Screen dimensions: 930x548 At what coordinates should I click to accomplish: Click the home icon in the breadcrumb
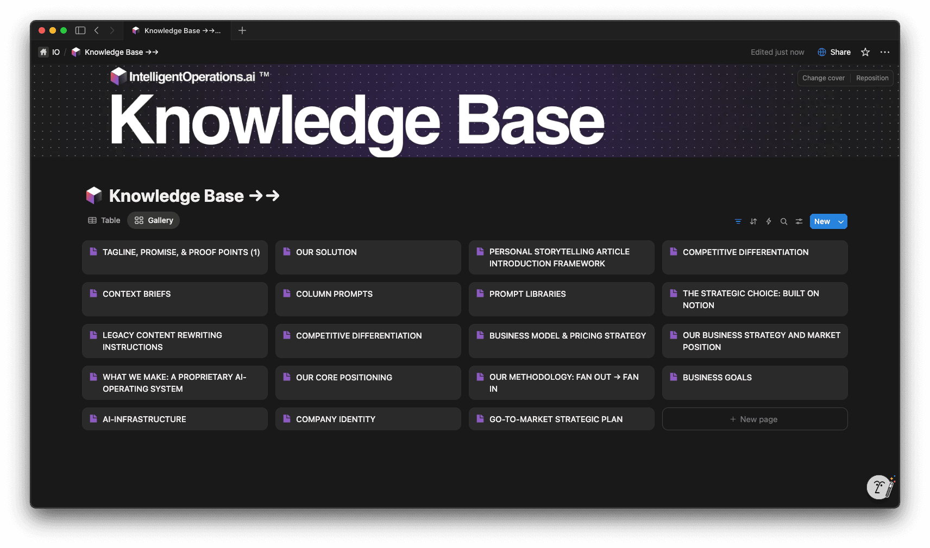[x=43, y=52]
